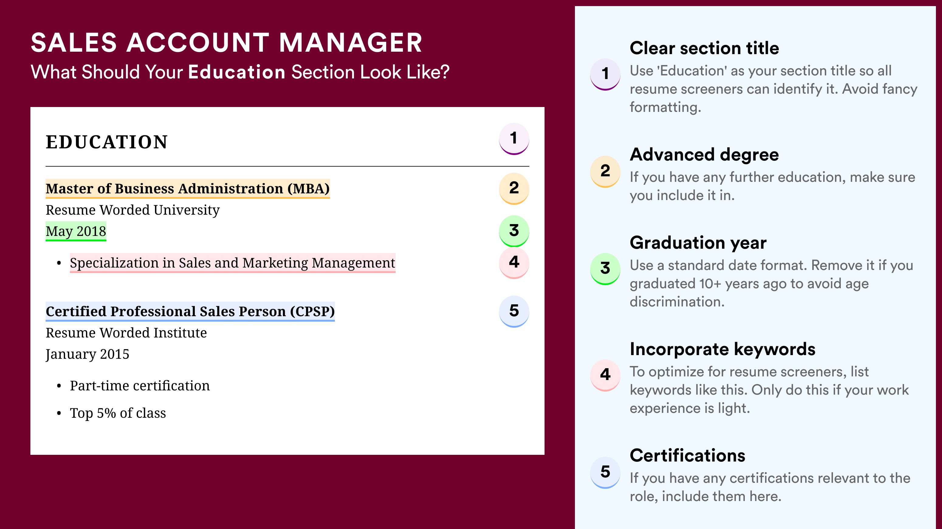Click the number 2 badge next to Advanced degree
This screenshot has height=529, width=942.
605,171
